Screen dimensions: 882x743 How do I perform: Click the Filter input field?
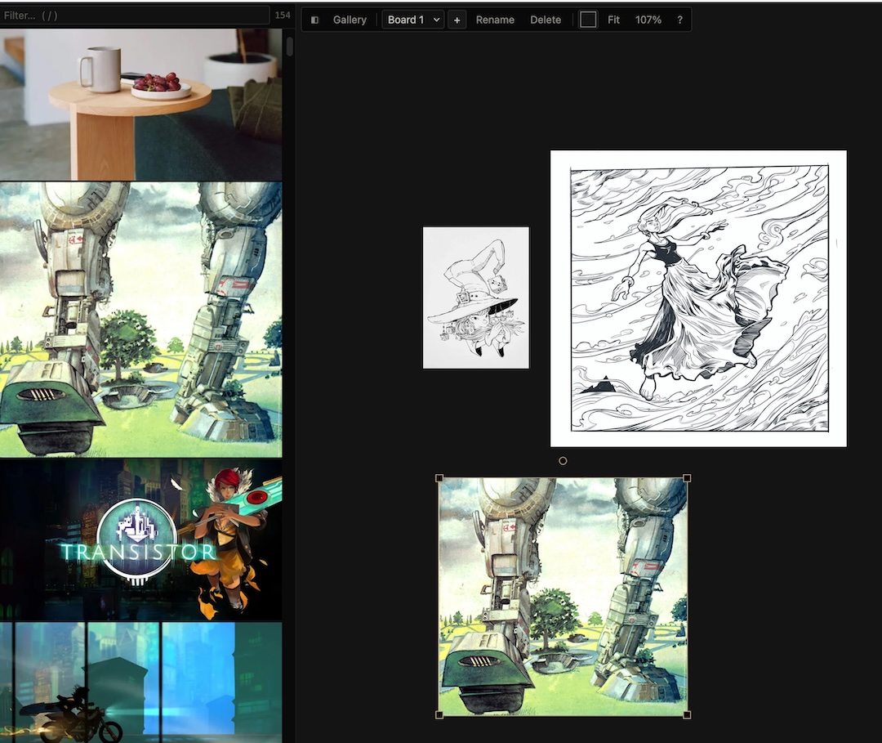(135, 16)
